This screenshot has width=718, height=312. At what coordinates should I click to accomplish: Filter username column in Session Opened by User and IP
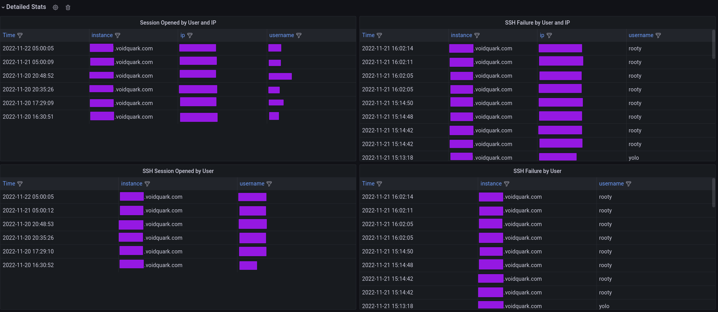pos(299,36)
